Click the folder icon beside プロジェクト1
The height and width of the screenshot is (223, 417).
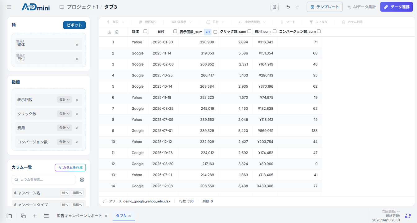62,7
